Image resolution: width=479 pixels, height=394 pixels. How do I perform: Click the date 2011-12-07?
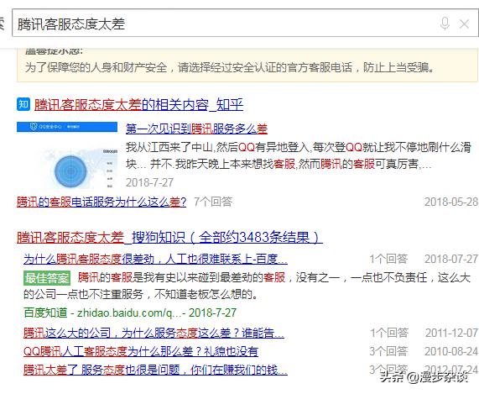451,333
